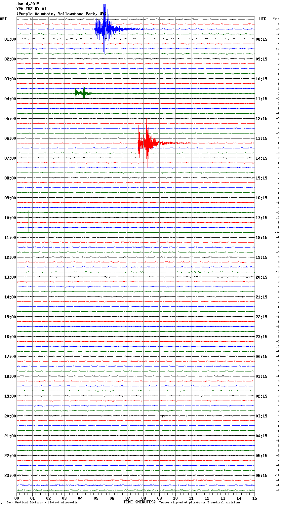Click the Purple Mountain, Yellowstone Park station name
Viewport: 281px width, 507px height.
pyautogui.click(x=61, y=14)
